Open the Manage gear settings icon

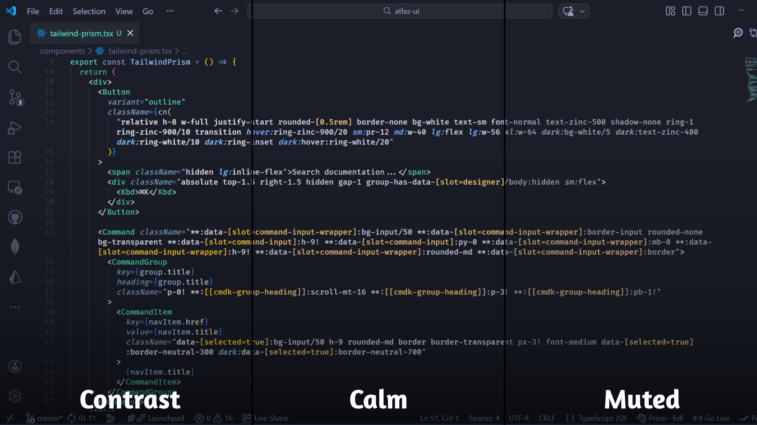point(15,396)
